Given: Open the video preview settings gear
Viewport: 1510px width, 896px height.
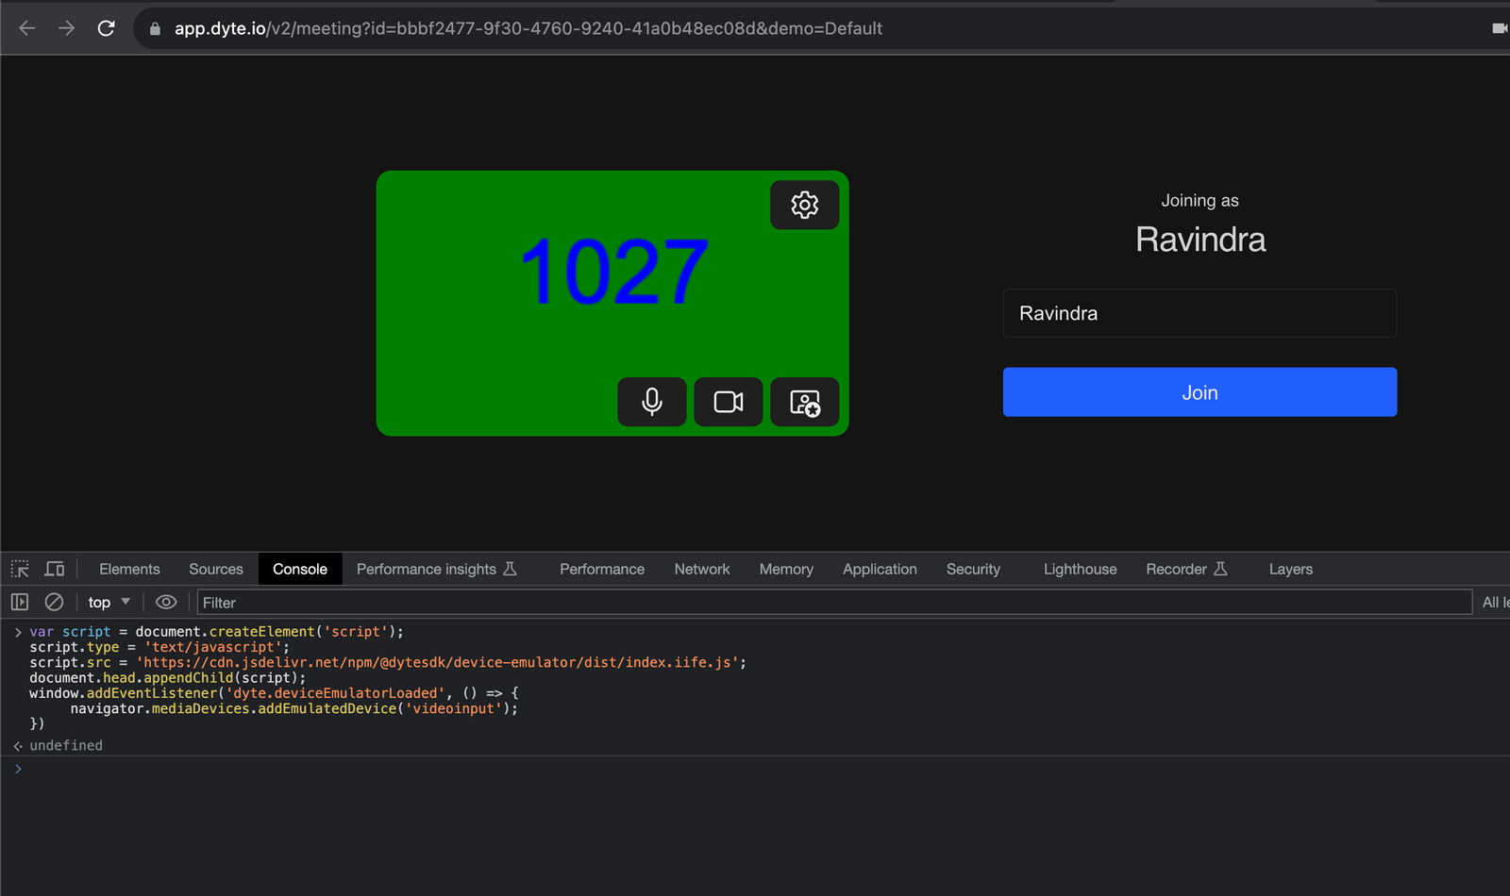Looking at the screenshot, I should [804, 205].
